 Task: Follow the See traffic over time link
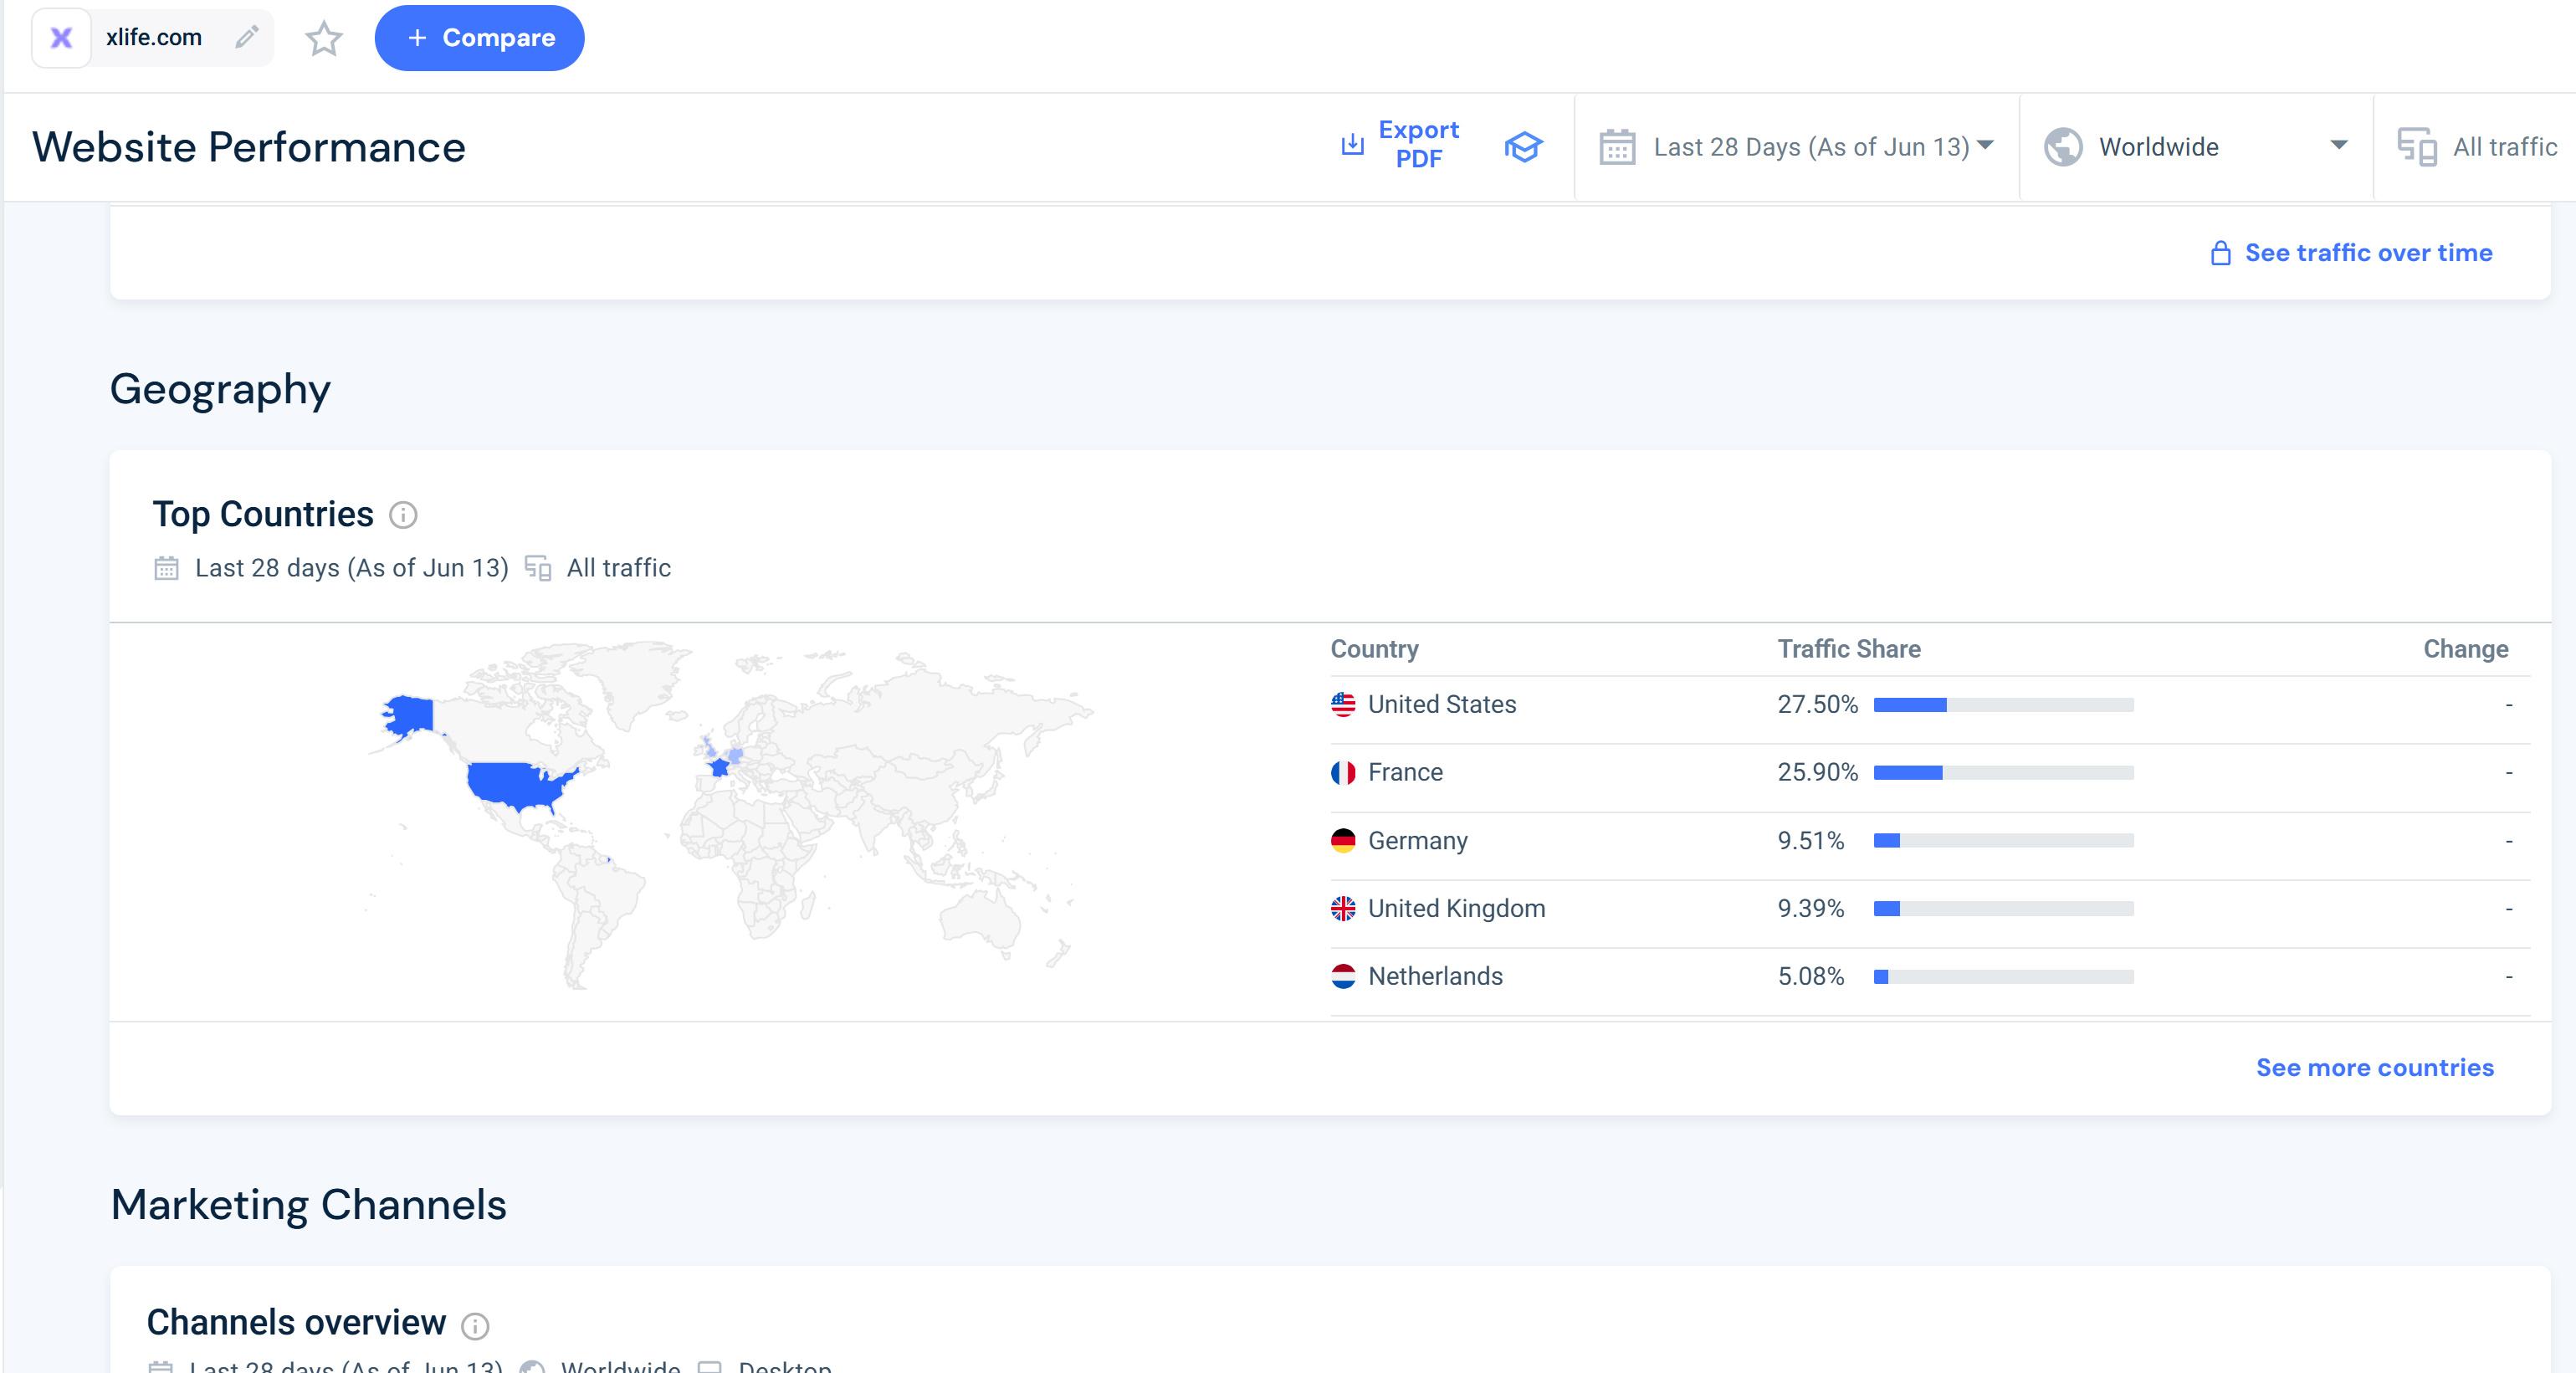point(2367,253)
